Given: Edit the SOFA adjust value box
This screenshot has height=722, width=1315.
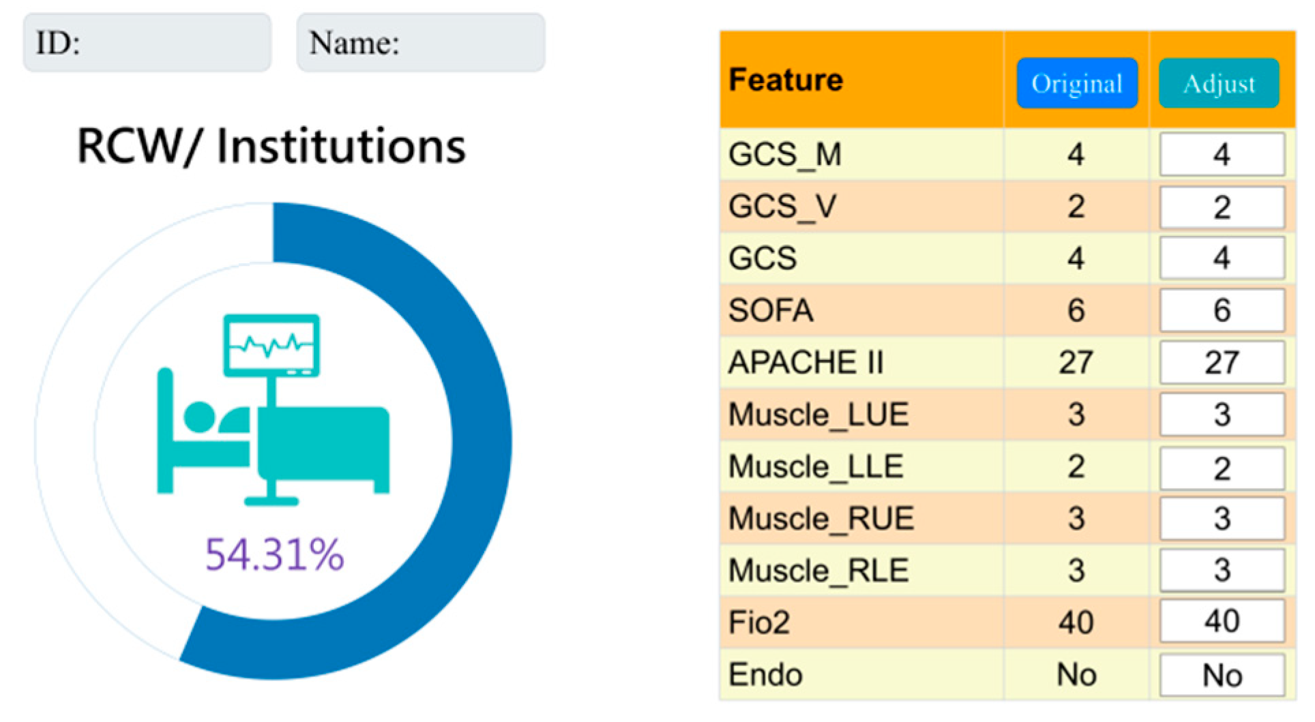Looking at the screenshot, I should click(x=1222, y=311).
